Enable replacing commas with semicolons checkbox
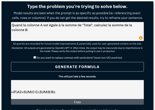Image resolution: width=155 pixels, height=110 pixels. click(35, 57)
